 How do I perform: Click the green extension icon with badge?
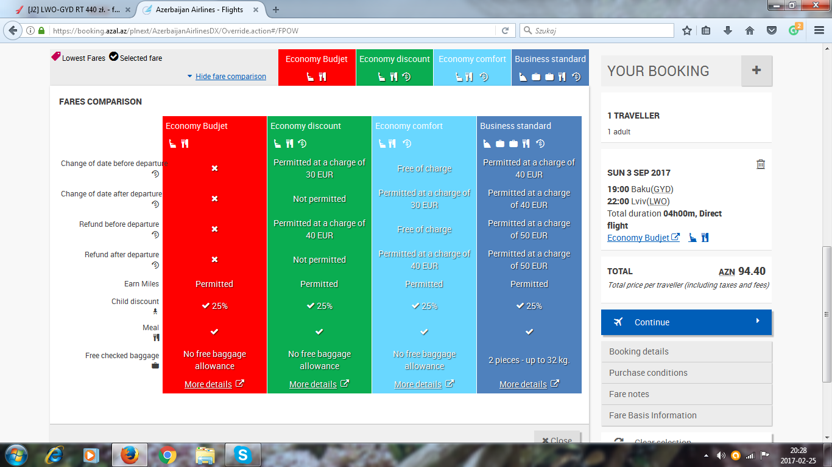(795, 29)
